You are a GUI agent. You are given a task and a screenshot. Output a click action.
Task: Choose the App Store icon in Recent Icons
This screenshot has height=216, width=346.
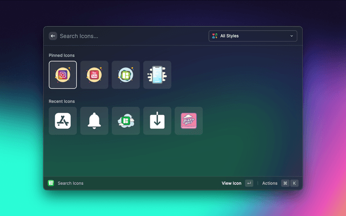tap(63, 121)
